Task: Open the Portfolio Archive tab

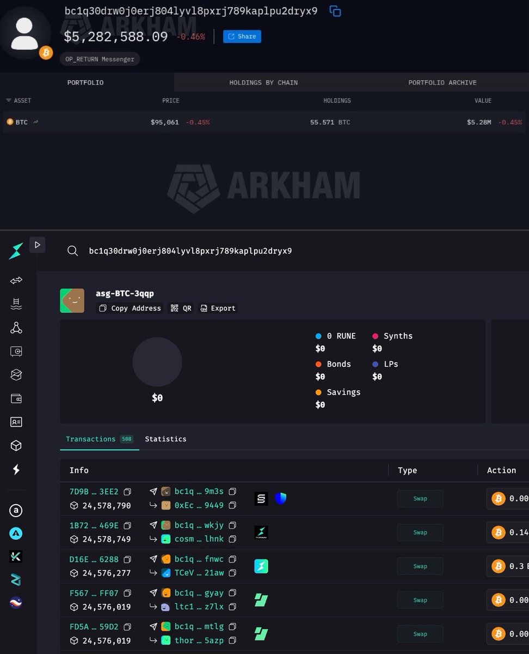Action: [x=442, y=82]
